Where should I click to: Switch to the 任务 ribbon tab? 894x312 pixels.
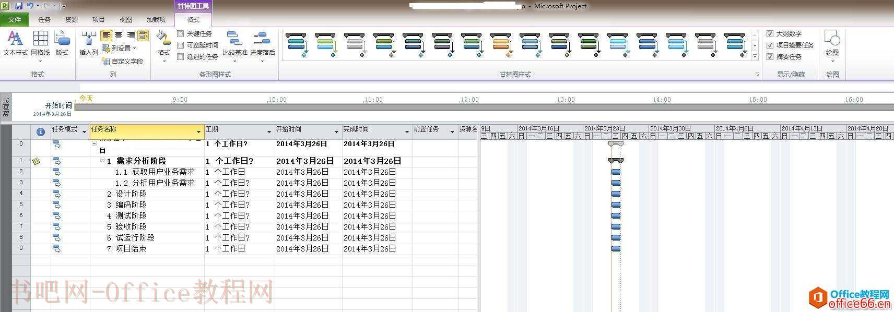44,19
